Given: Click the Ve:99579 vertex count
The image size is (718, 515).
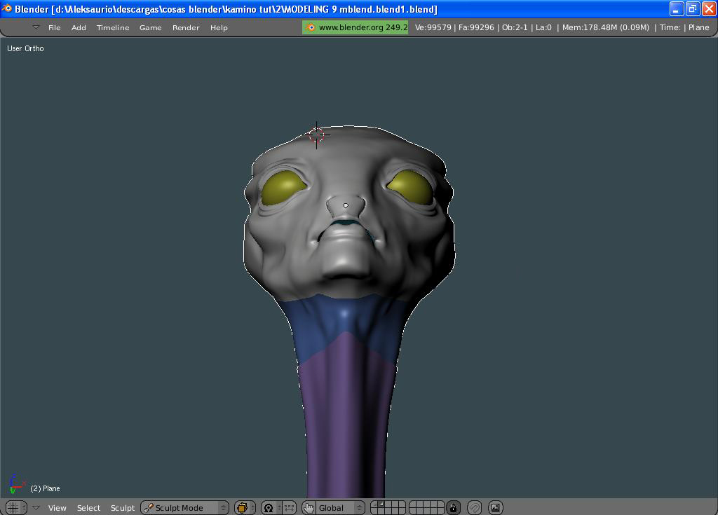Looking at the screenshot, I should click(433, 27).
